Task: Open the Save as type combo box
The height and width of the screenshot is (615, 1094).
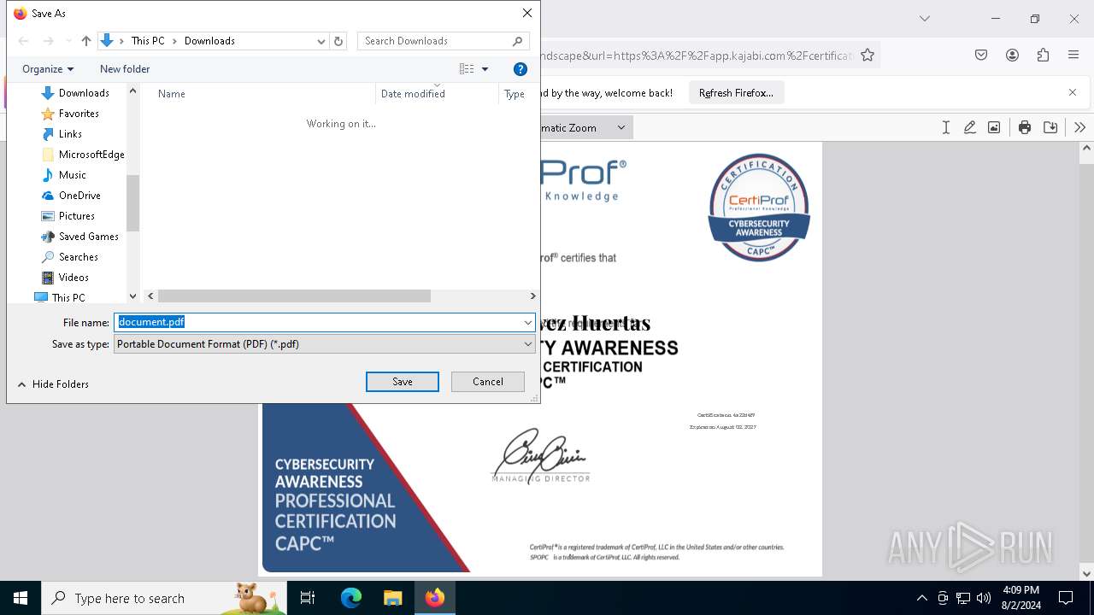Action: click(x=324, y=344)
